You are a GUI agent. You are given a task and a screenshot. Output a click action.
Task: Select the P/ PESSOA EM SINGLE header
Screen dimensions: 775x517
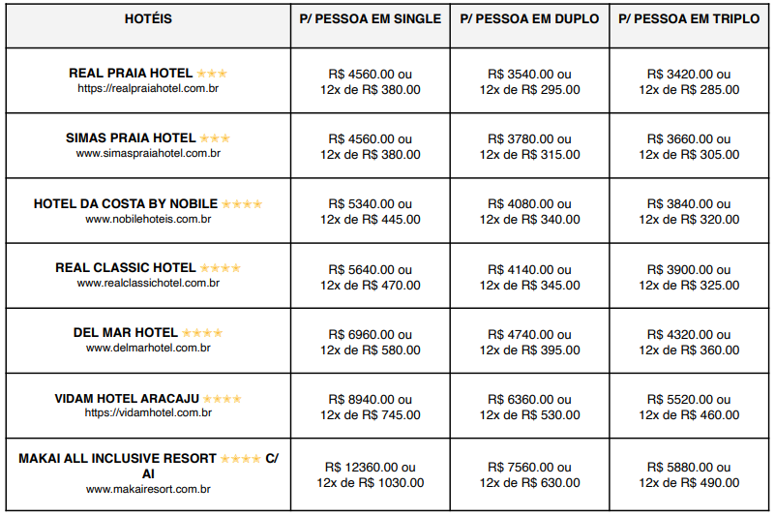pos(370,19)
